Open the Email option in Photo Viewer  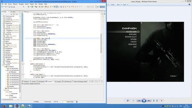pyautogui.click(x=113, y=4)
